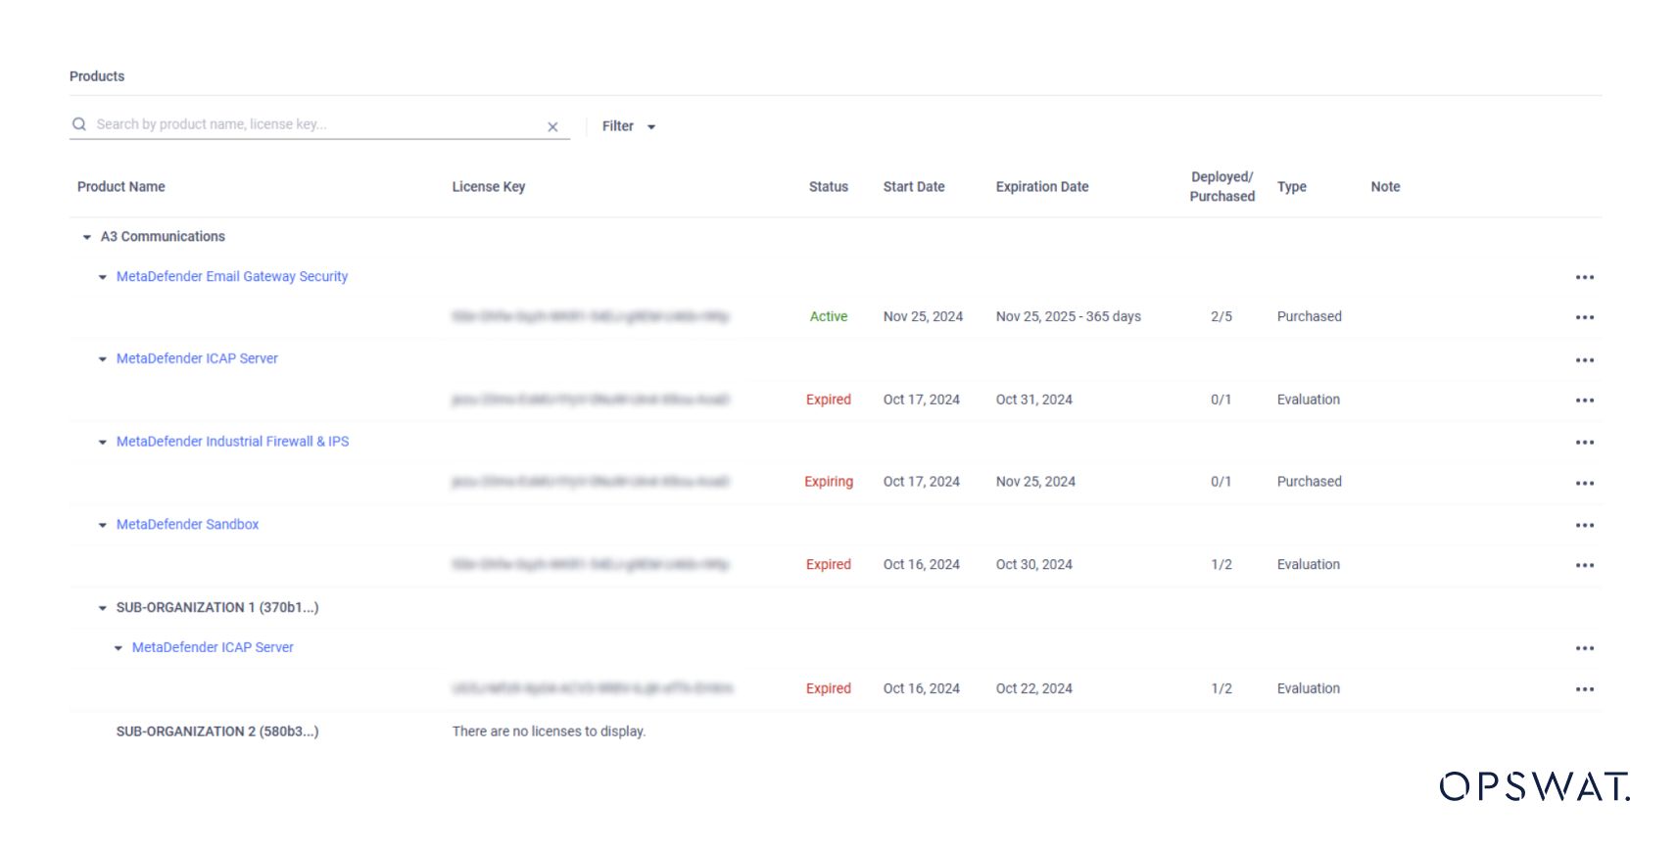Sort by Status column header
Image resolution: width=1677 pixels, height=848 pixels.
tap(828, 187)
